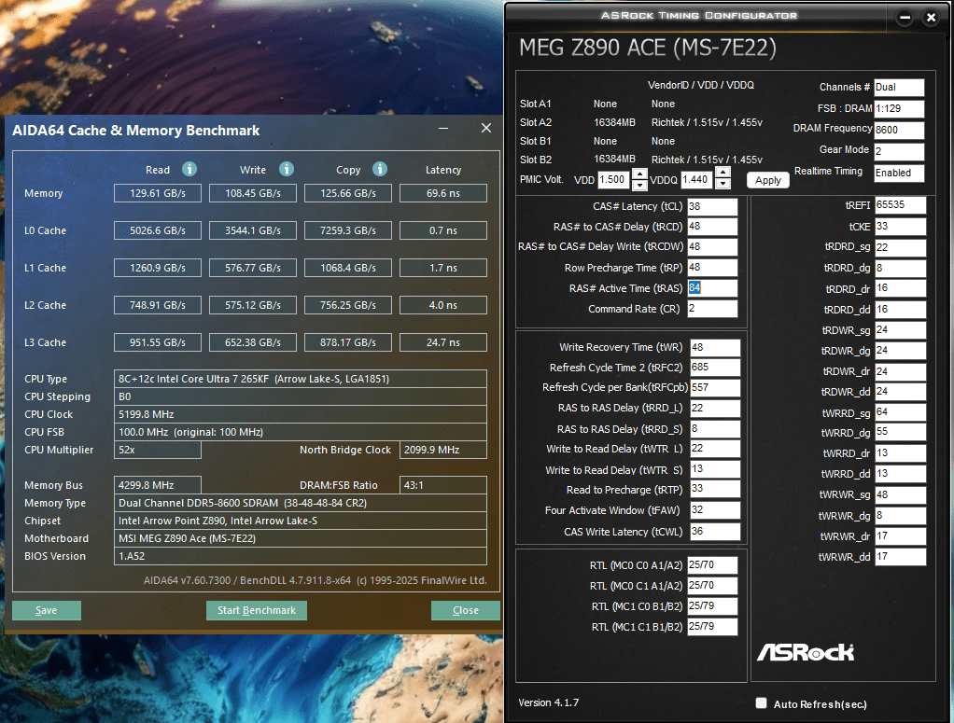Increase VDDQ voltage with up arrow
The height and width of the screenshot is (723, 954).
[723, 174]
